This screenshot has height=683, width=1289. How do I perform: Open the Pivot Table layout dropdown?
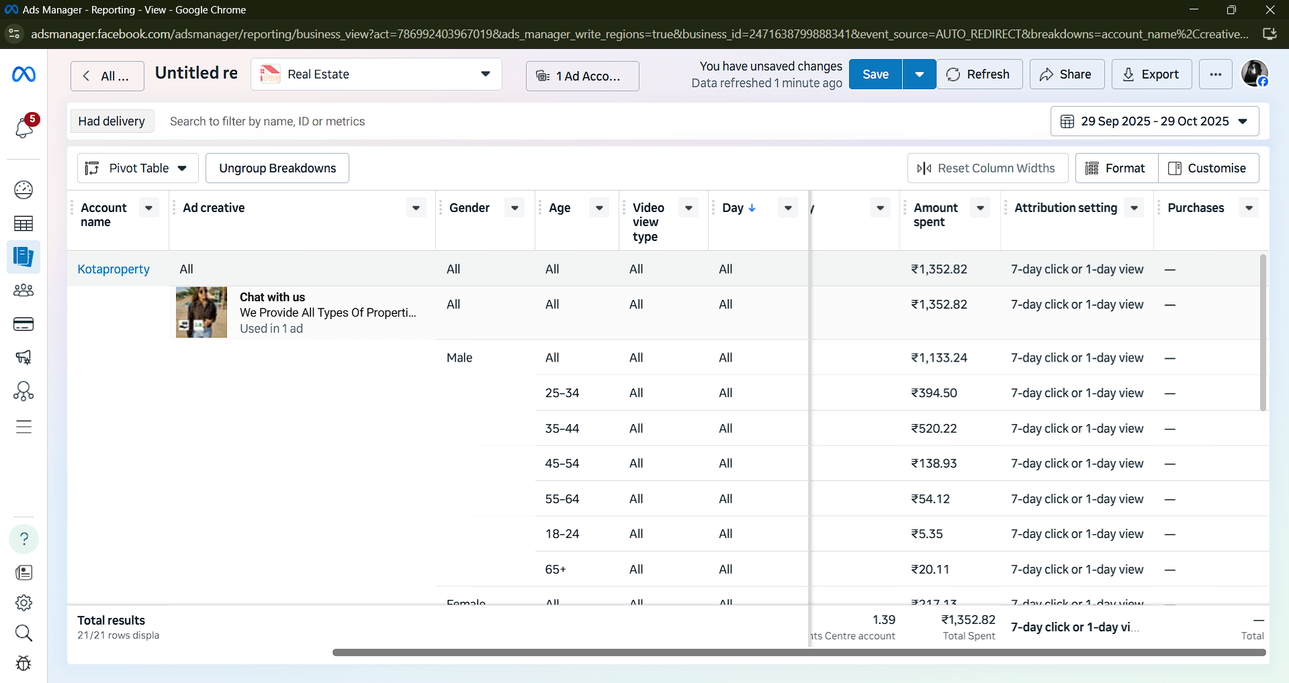(138, 168)
